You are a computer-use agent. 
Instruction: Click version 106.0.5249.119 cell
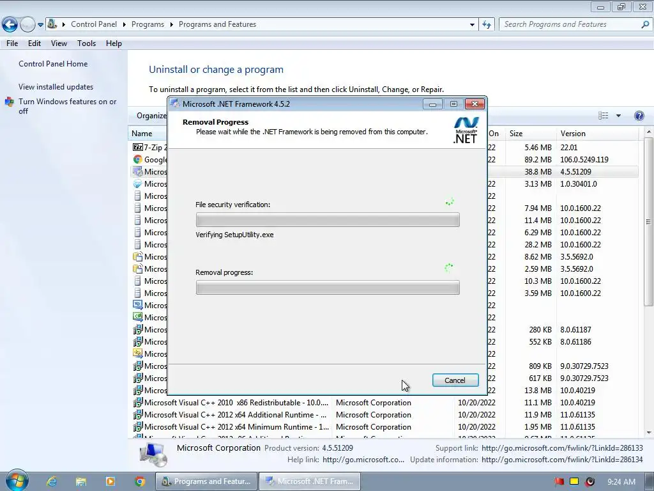coord(584,159)
